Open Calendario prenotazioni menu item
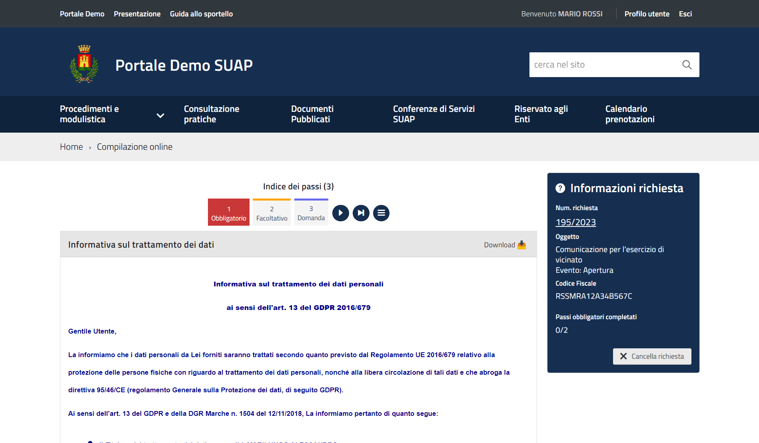759x443 pixels. tap(629, 114)
